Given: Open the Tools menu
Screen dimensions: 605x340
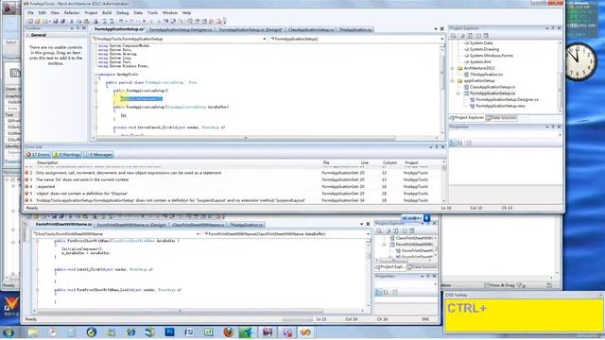Looking at the screenshot, I should pyautogui.click(x=152, y=12).
